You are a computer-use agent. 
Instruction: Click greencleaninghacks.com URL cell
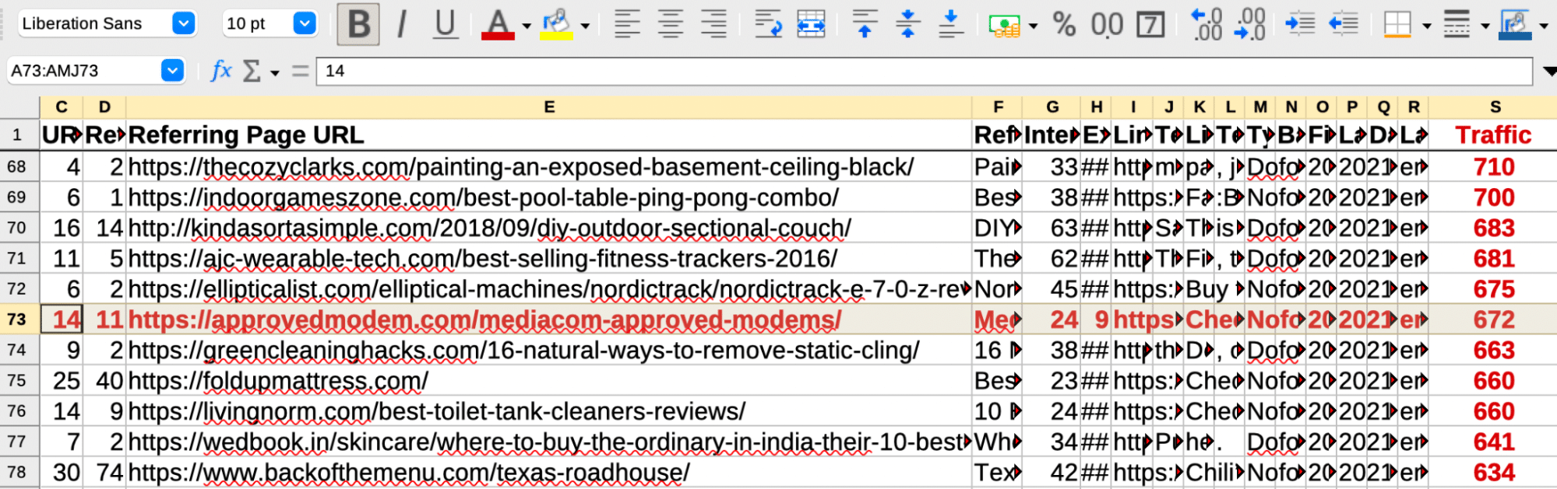[x=549, y=350]
